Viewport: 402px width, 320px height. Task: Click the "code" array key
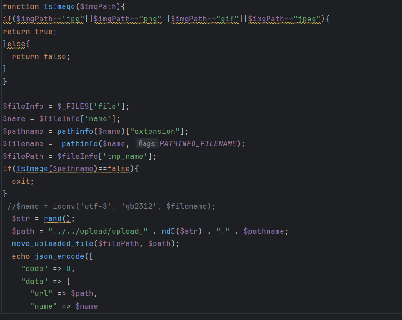[x=35, y=269]
